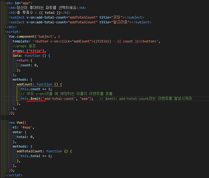Image resolution: width=209 pixels, height=178 pixels.
Task: Click the h2 line with 총 투표수 total
Action: point(39,13)
